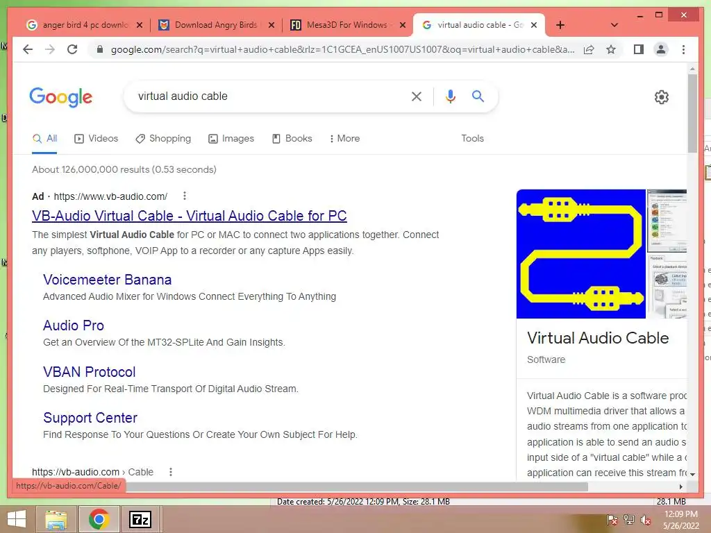Bookmark this page with the star
Screen dimensions: 711x533
pyautogui.click(x=611, y=49)
